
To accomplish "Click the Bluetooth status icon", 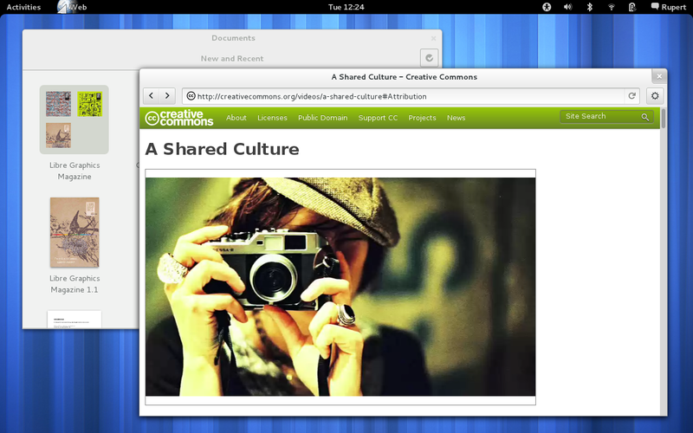I will [x=590, y=7].
